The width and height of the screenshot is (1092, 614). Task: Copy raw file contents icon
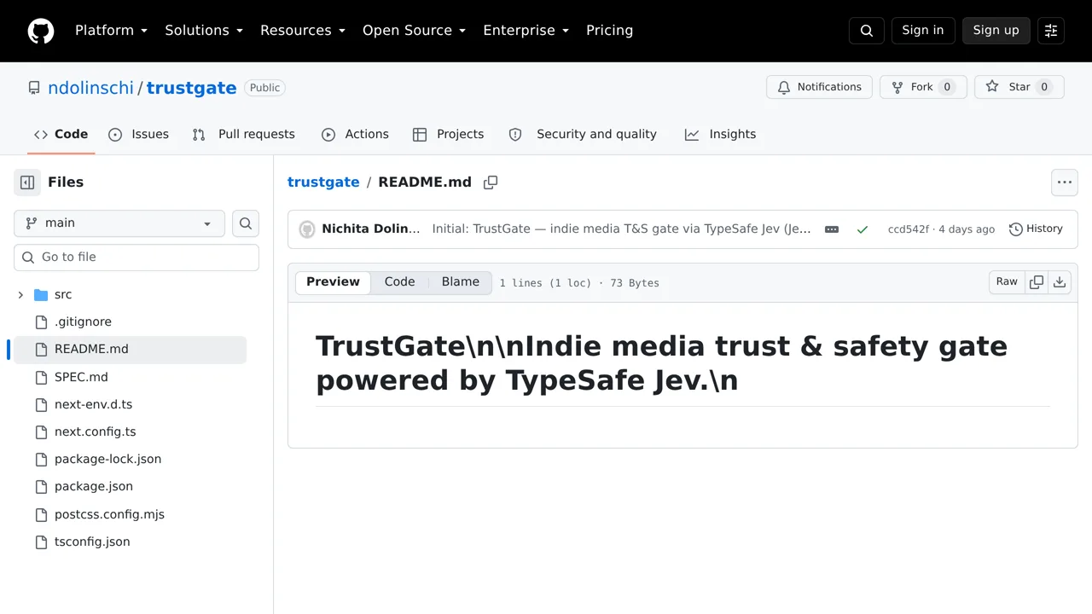click(x=1037, y=282)
